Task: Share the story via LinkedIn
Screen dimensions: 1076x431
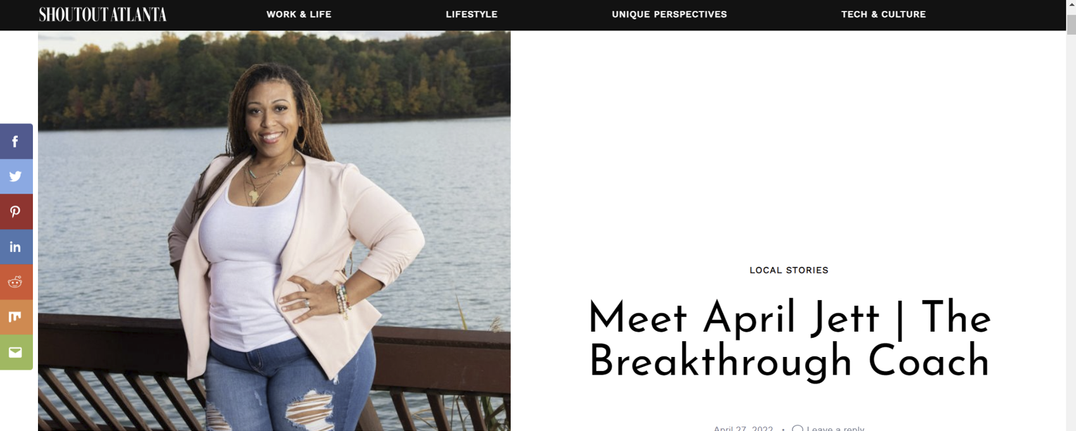Action: click(x=16, y=247)
